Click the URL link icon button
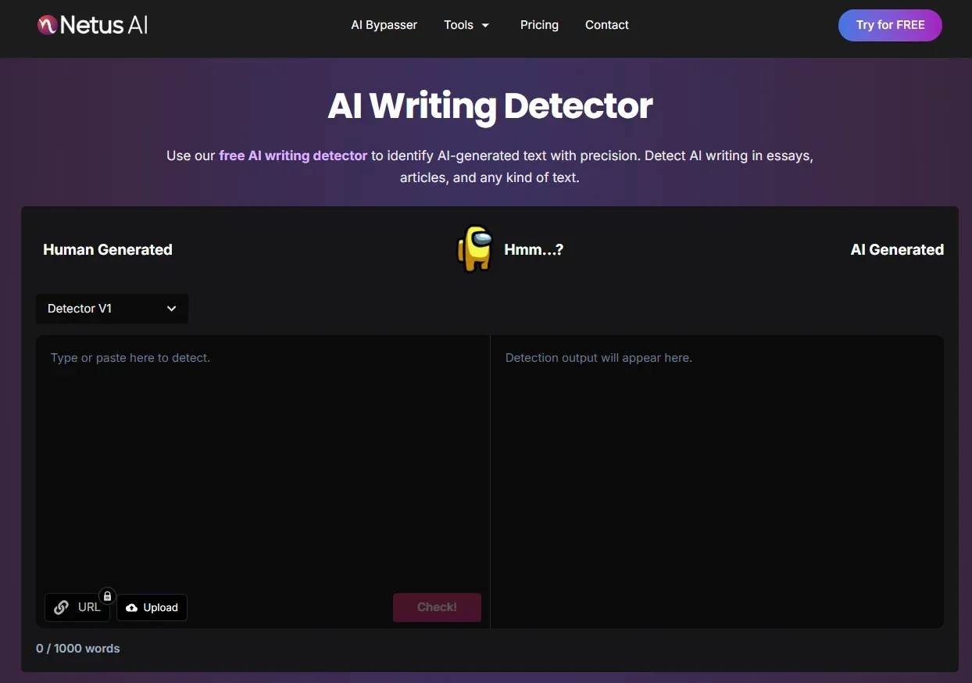972x683 pixels. (x=77, y=607)
